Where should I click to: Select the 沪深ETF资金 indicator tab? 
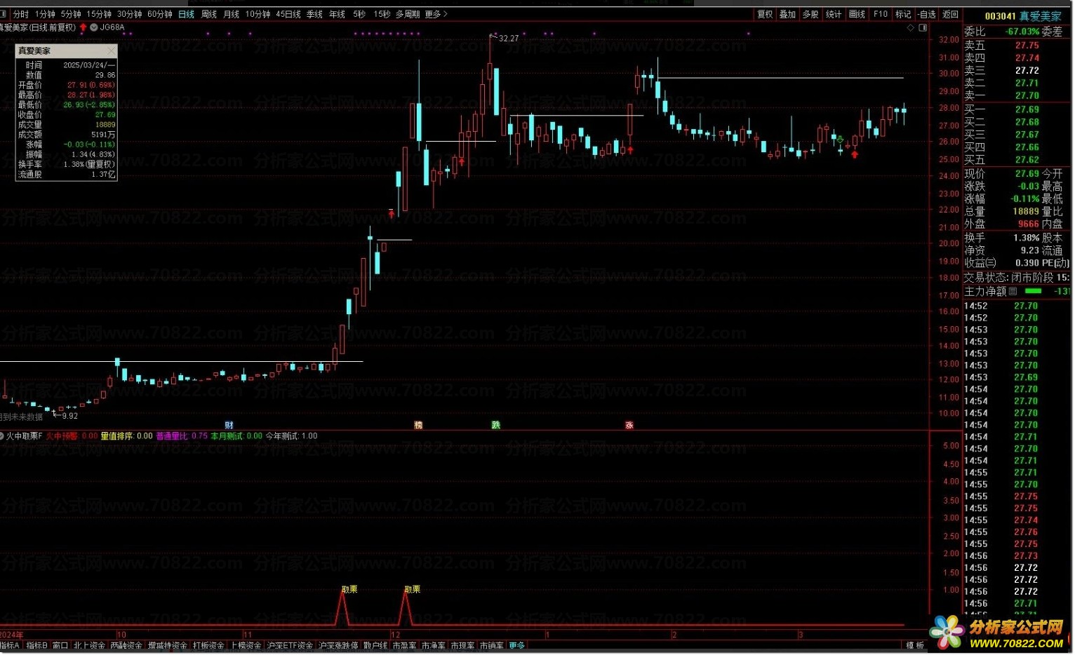pyautogui.click(x=290, y=645)
